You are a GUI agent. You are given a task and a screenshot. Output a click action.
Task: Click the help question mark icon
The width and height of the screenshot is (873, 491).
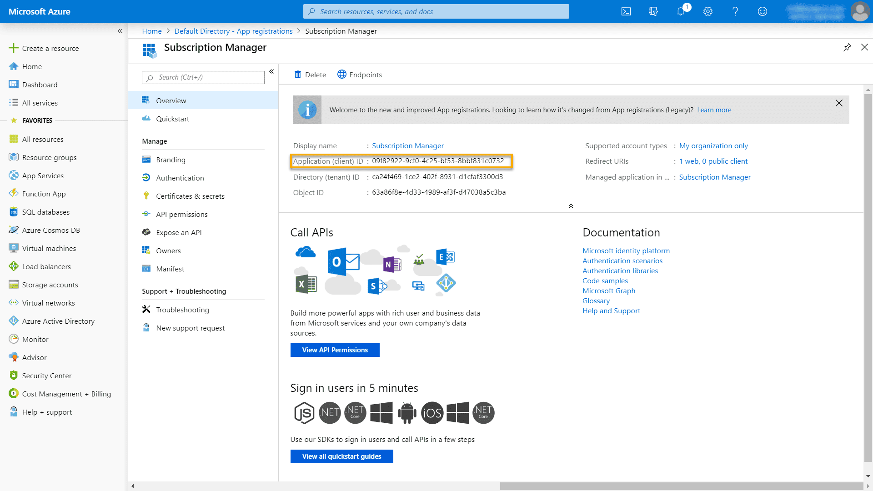[x=735, y=11]
